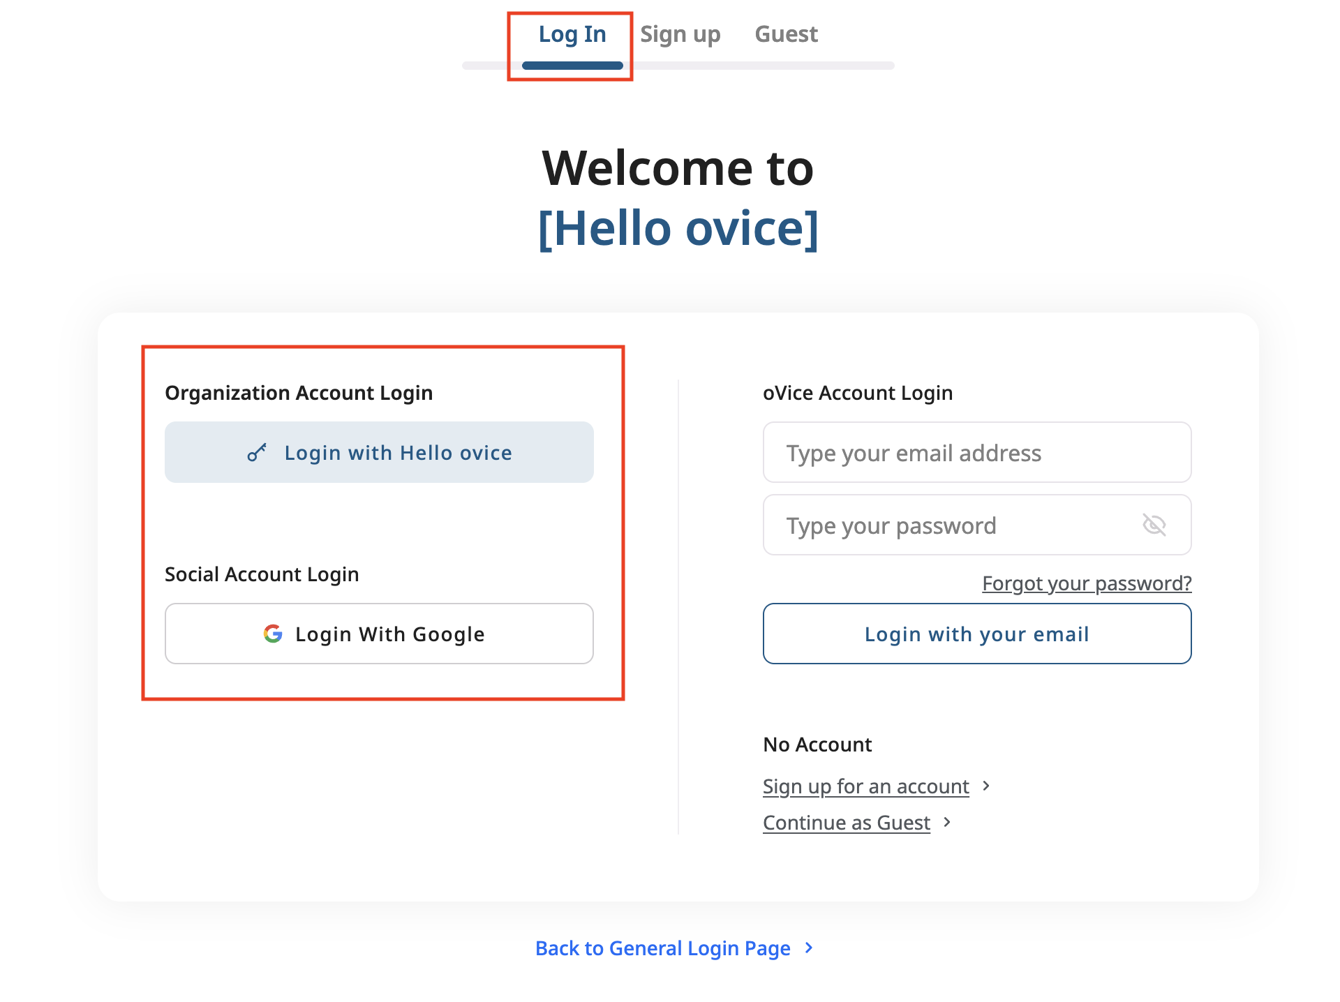Follow Continue as Guest link
The image size is (1340, 1002).
coord(847,823)
